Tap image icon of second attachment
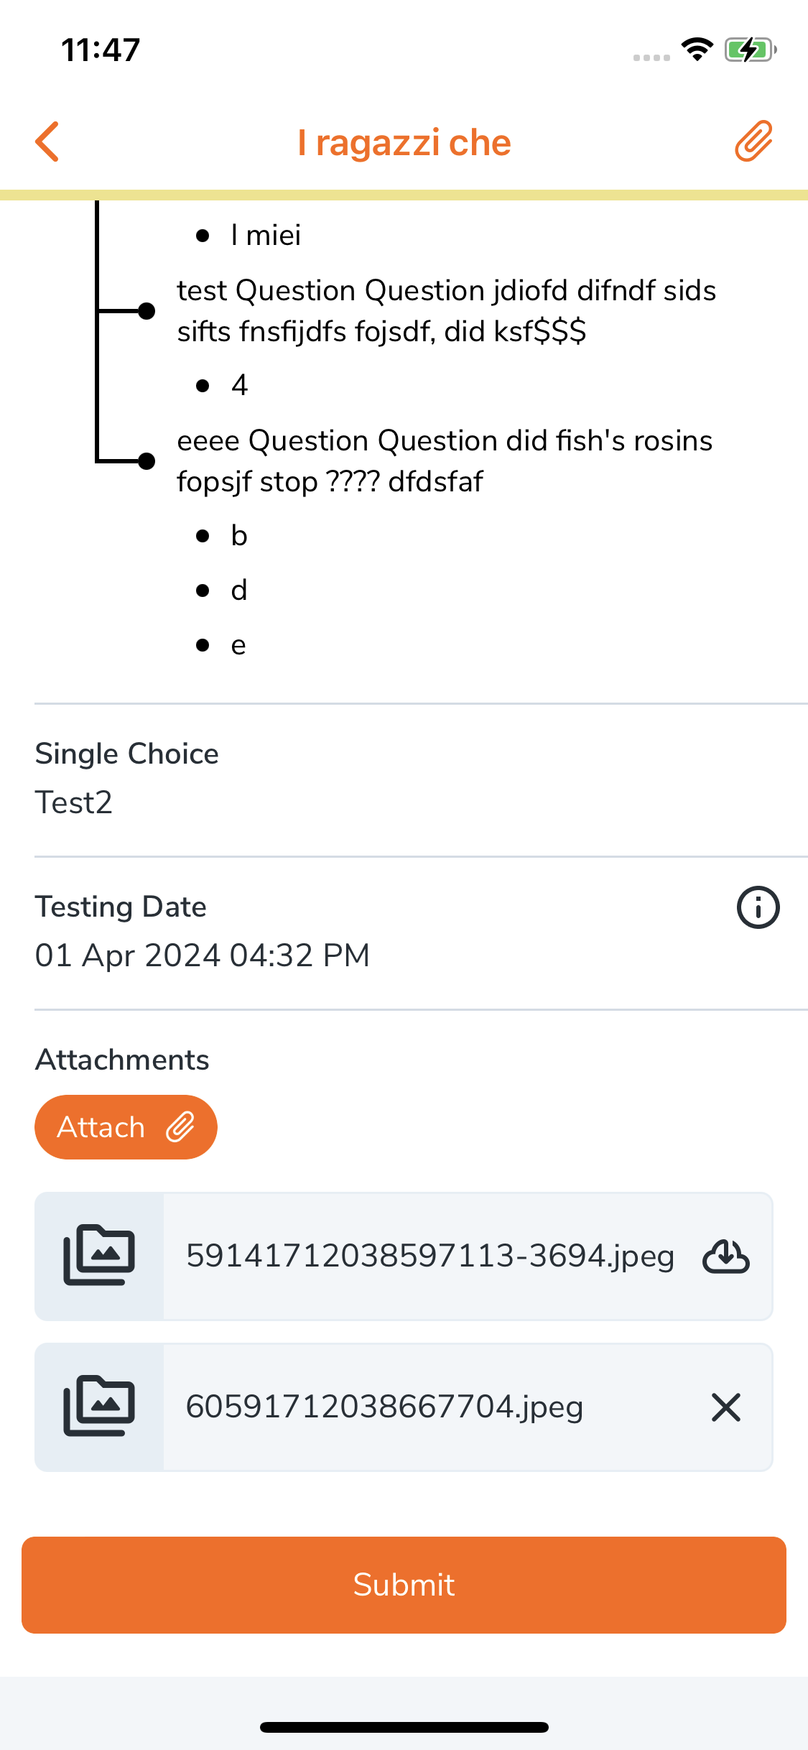 tap(99, 1407)
